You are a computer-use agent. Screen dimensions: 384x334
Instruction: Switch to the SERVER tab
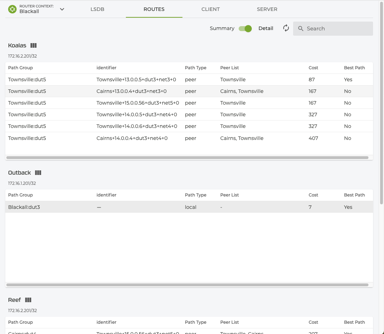(267, 9)
